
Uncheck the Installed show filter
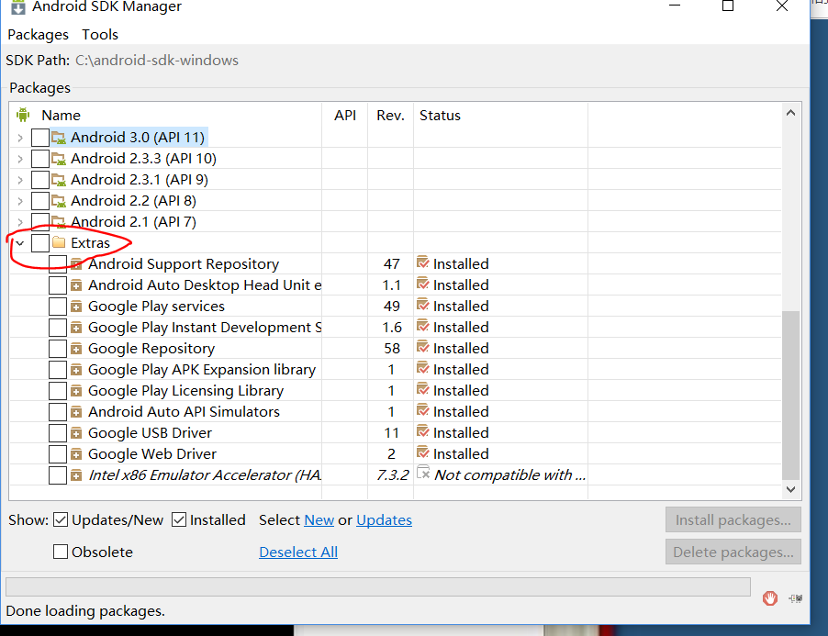[x=179, y=519]
